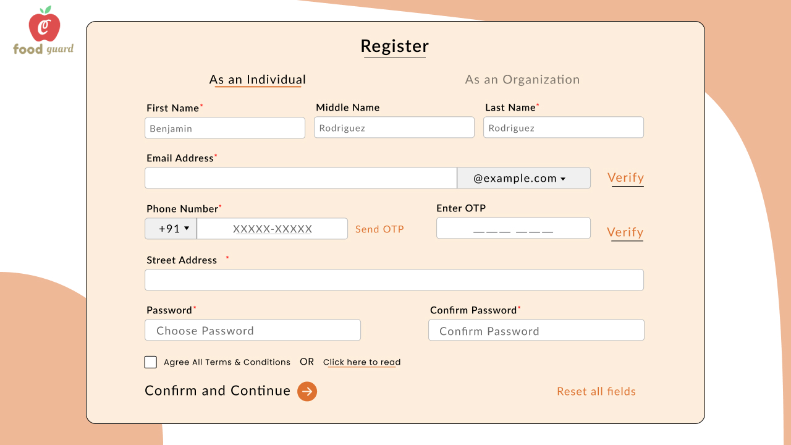791x445 pixels.
Task: Click Reset all fields
Action: coord(596,391)
